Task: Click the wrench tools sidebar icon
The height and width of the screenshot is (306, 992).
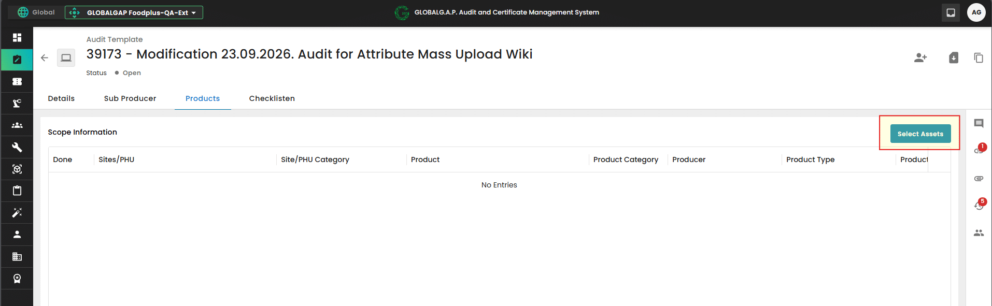Action: [x=17, y=147]
